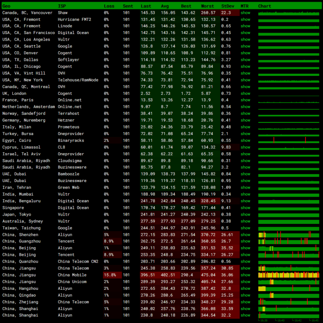The width and height of the screenshot is (323, 323).
Task: Click show link for Japan, Tokyo Vultr
Action: tap(245, 214)
